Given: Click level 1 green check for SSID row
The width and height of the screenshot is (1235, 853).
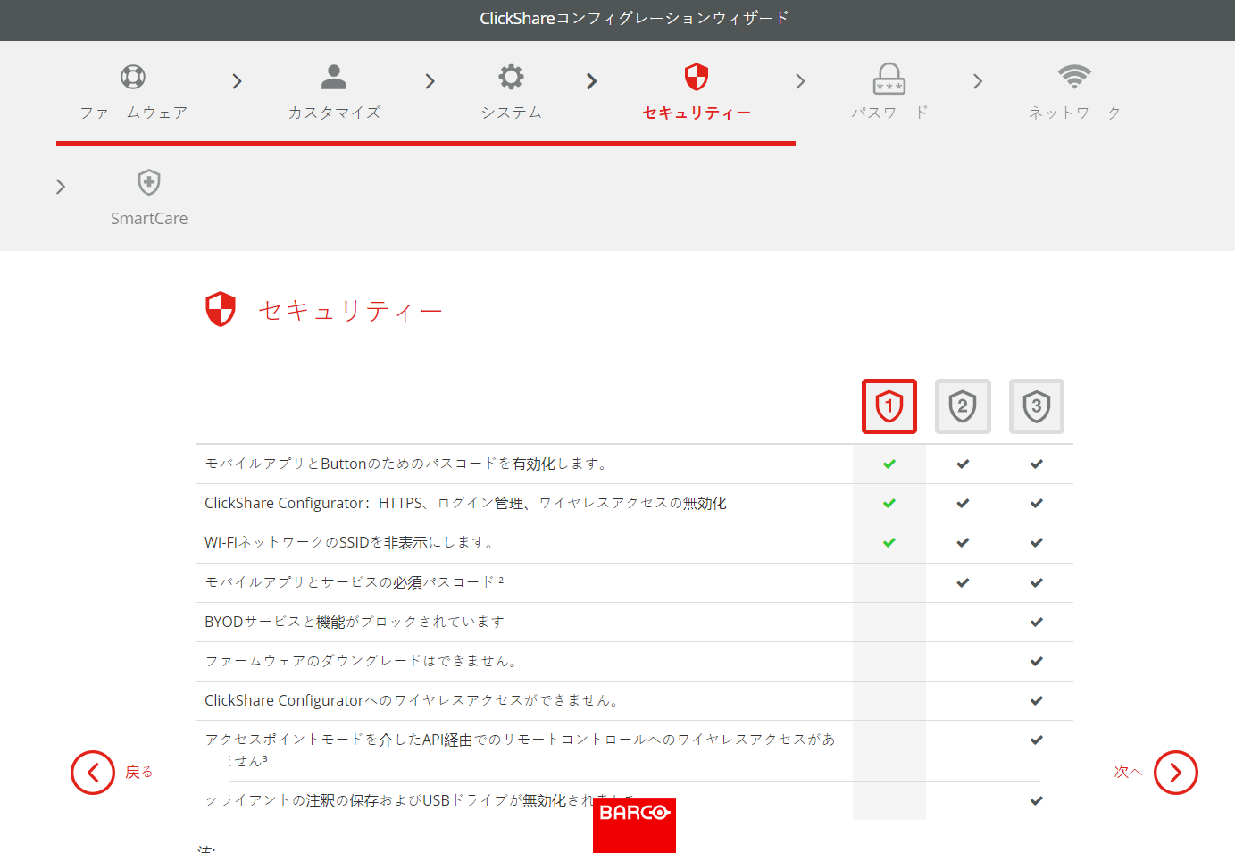Looking at the screenshot, I should (889, 542).
